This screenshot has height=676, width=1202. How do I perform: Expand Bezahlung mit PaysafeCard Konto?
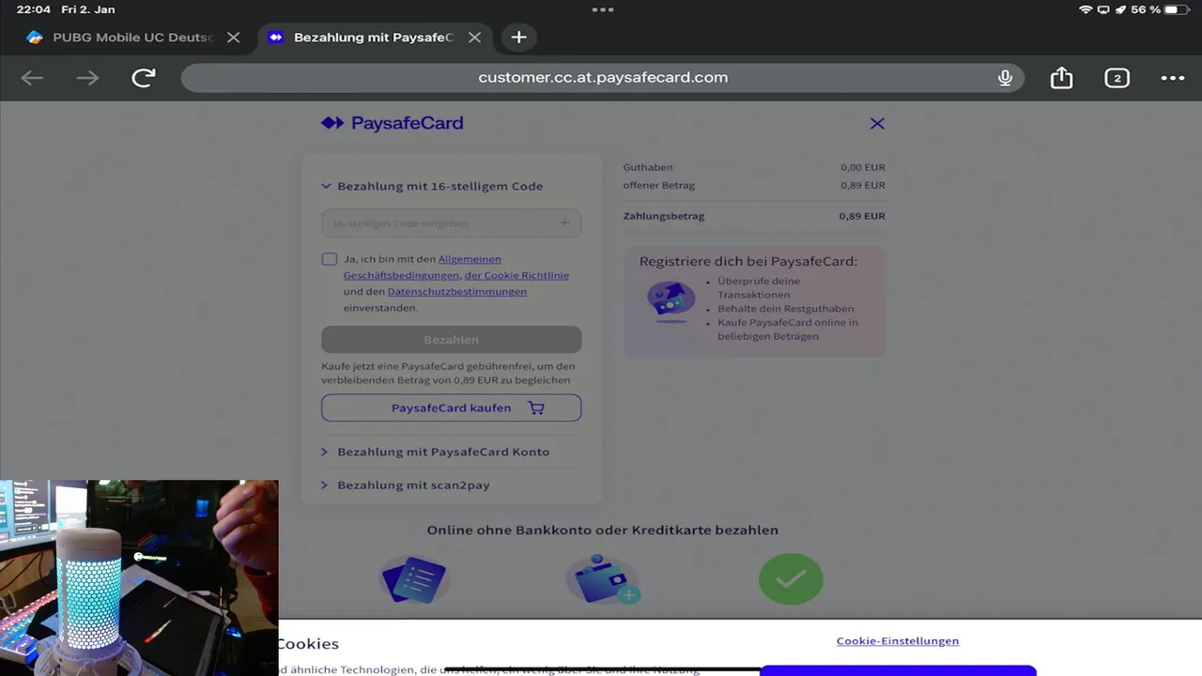[x=435, y=452]
